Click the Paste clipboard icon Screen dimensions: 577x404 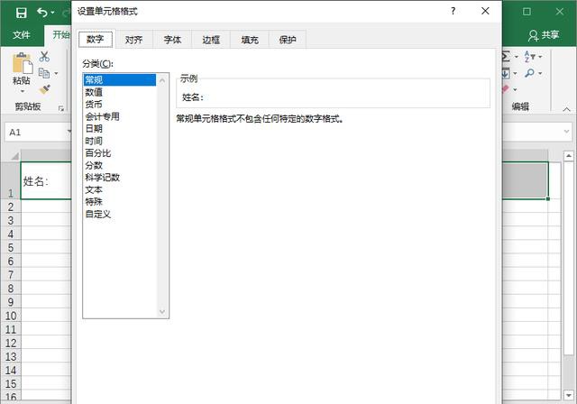coord(22,63)
